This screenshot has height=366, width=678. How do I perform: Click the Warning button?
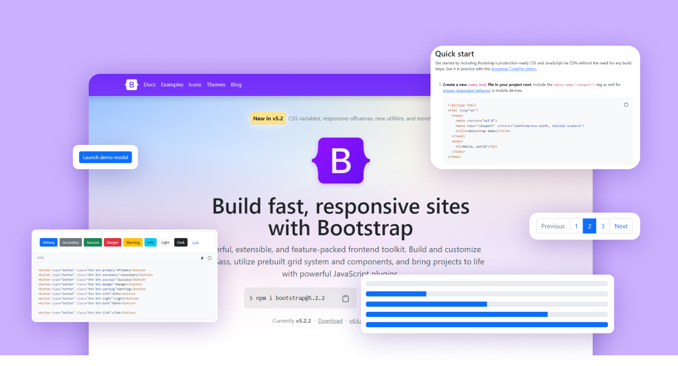[x=132, y=242]
